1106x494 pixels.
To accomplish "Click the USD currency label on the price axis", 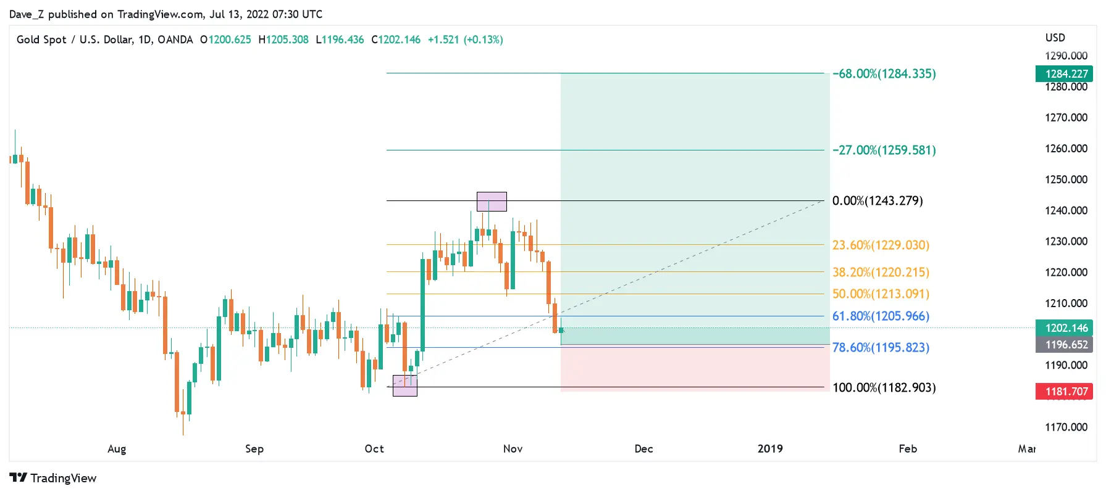I will (1055, 38).
